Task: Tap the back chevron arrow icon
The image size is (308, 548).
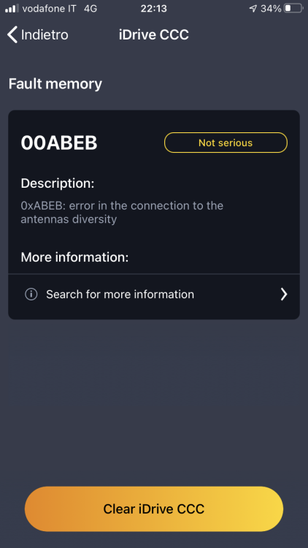Action: tap(12, 34)
